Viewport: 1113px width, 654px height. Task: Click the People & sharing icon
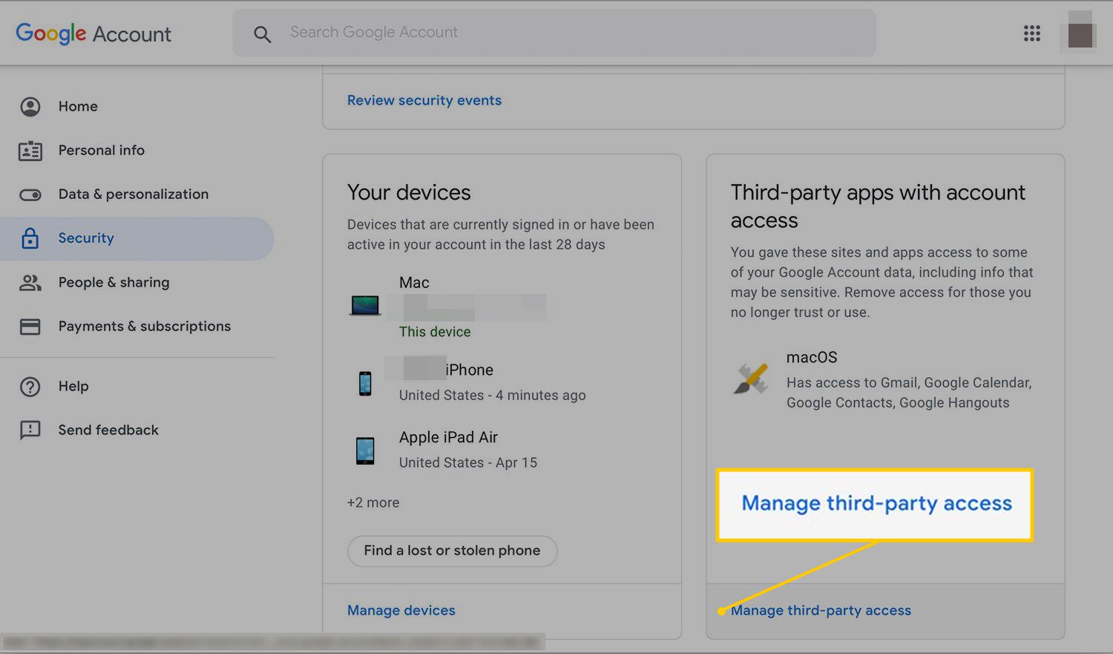pyautogui.click(x=30, y=283)
